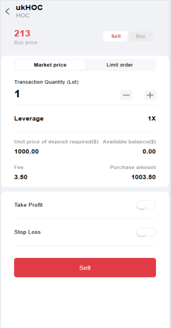The image size is (171, 328).
Task: Open the 1X leverage selector
Action: [152, 119]
